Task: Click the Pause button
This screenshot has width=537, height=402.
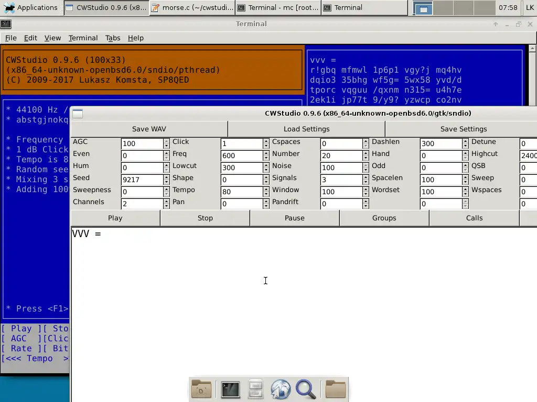Action: pos(295,218)
